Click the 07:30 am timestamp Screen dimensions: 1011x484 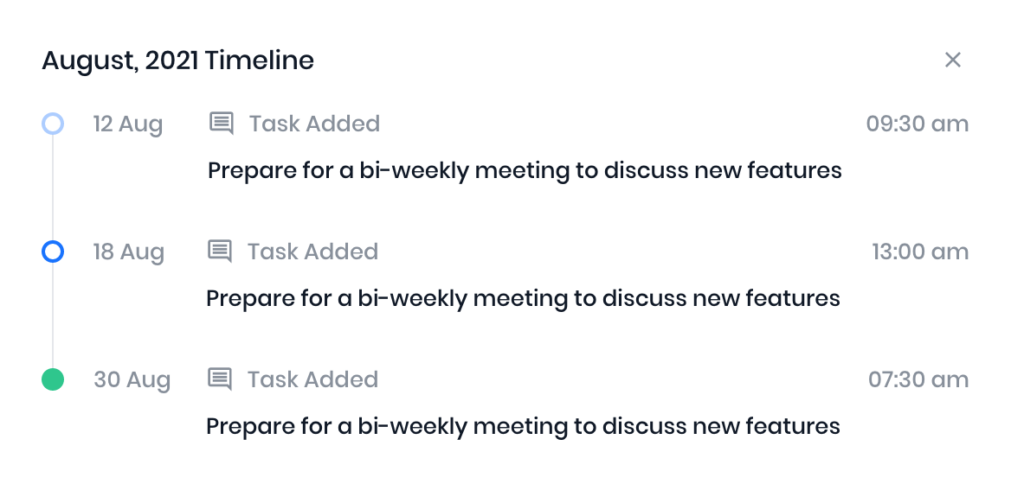point(918,379)
